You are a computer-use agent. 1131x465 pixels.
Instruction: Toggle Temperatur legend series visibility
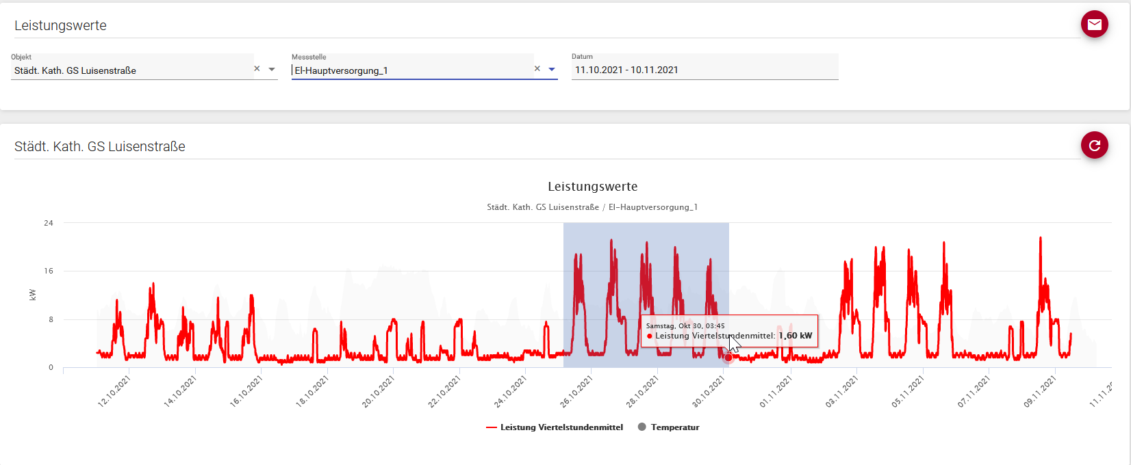[674, 427]
